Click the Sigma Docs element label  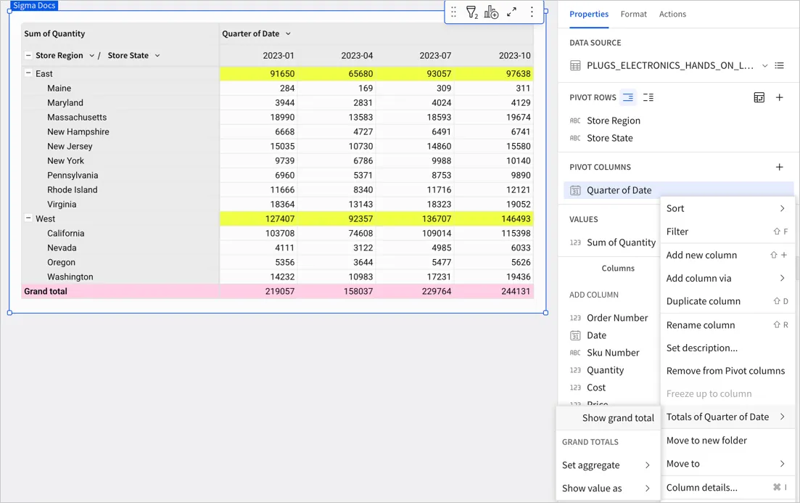tap(34, 6)
